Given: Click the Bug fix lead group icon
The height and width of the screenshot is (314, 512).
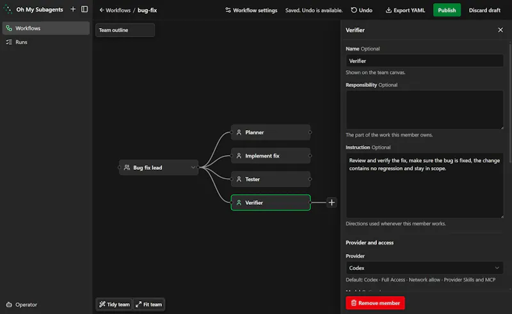Looking at the screenshot, I should point(127,167).
